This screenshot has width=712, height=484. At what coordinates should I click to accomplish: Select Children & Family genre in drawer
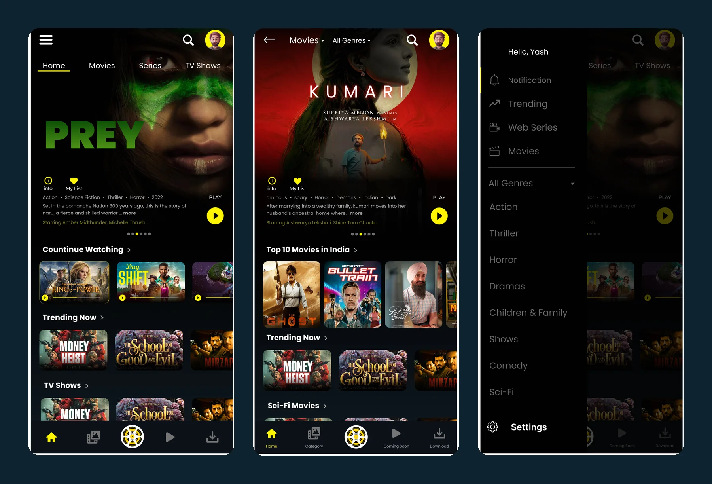(528, 313)
